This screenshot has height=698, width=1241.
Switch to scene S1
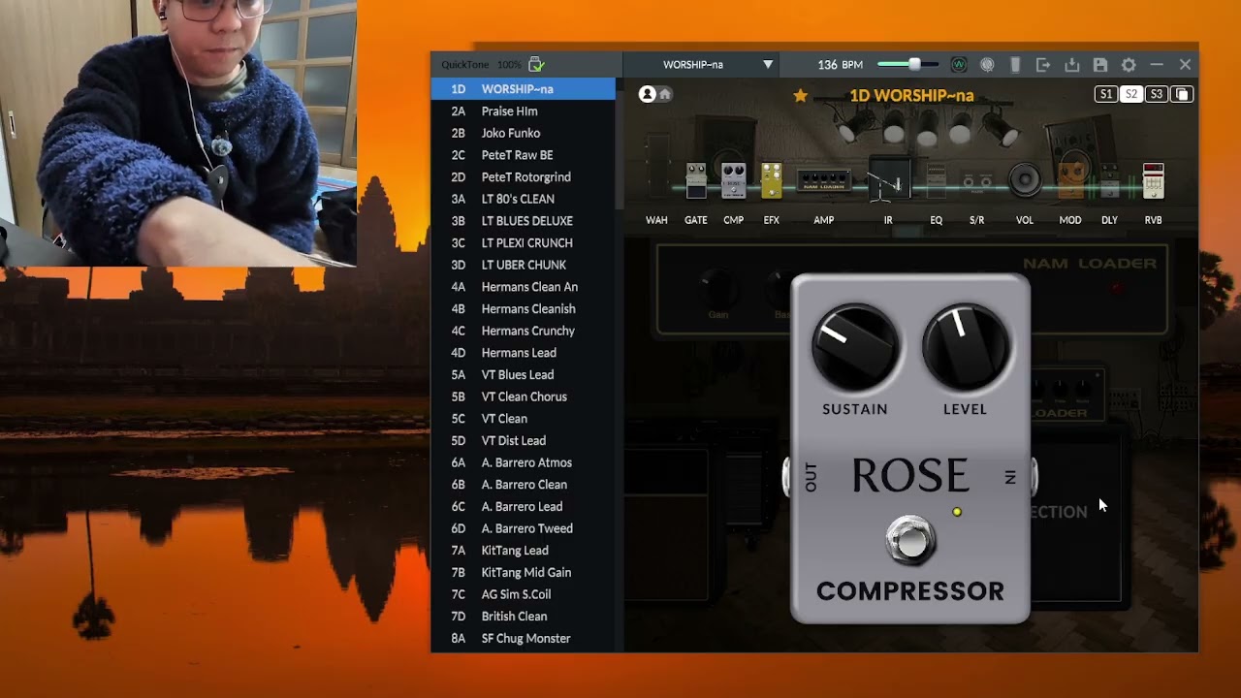pyautogui.click(x=1105, y=94)
